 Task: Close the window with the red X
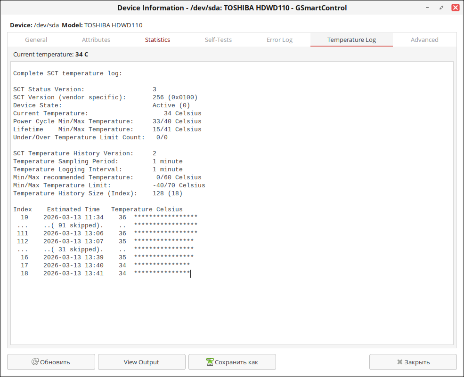click(x=455, y=8)
